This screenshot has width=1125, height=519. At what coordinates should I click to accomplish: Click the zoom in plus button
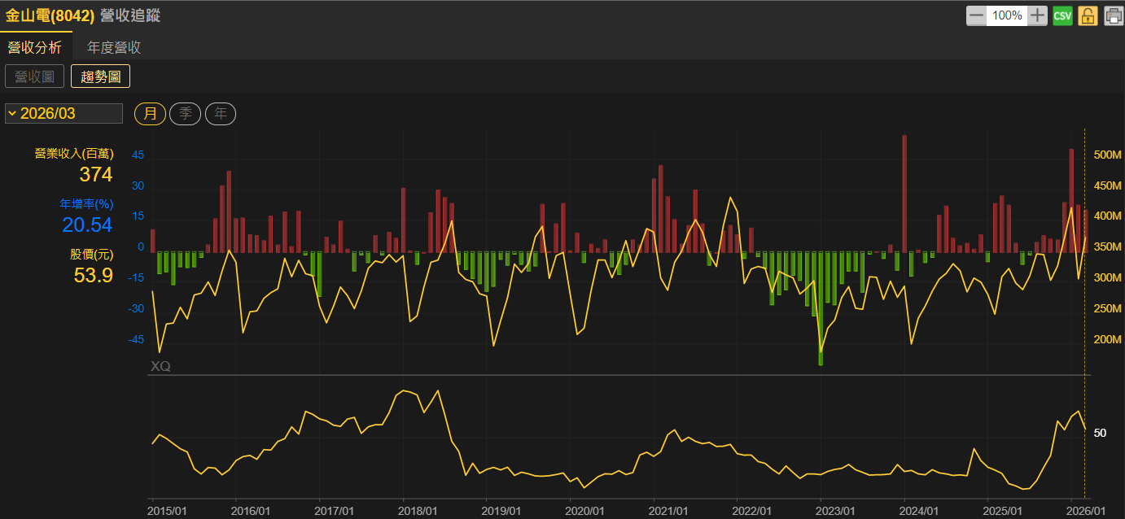click(1037, 15)
